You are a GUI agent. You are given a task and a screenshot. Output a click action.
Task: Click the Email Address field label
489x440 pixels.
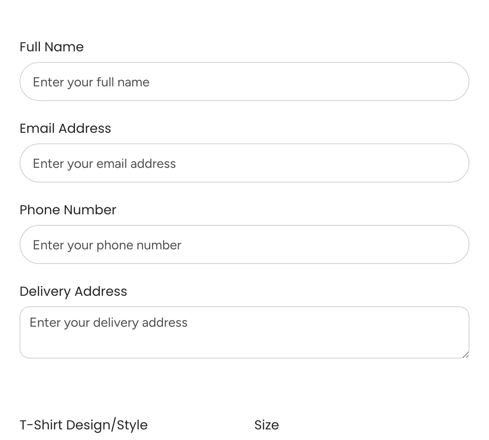pos(65,128)
